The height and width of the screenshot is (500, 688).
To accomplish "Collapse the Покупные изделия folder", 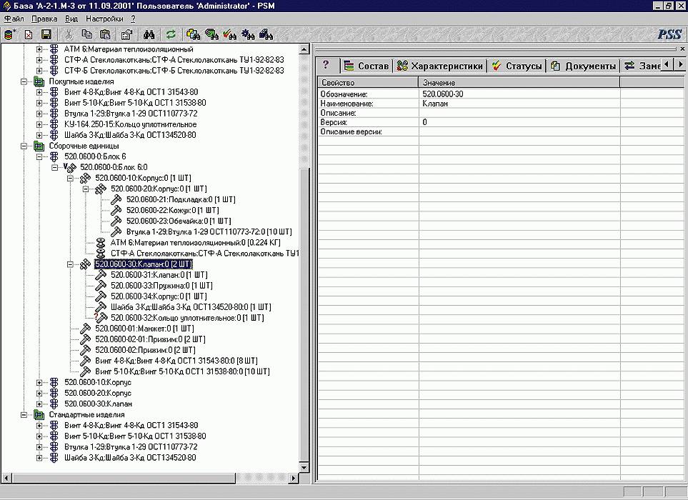I will (x=24, y=81).
